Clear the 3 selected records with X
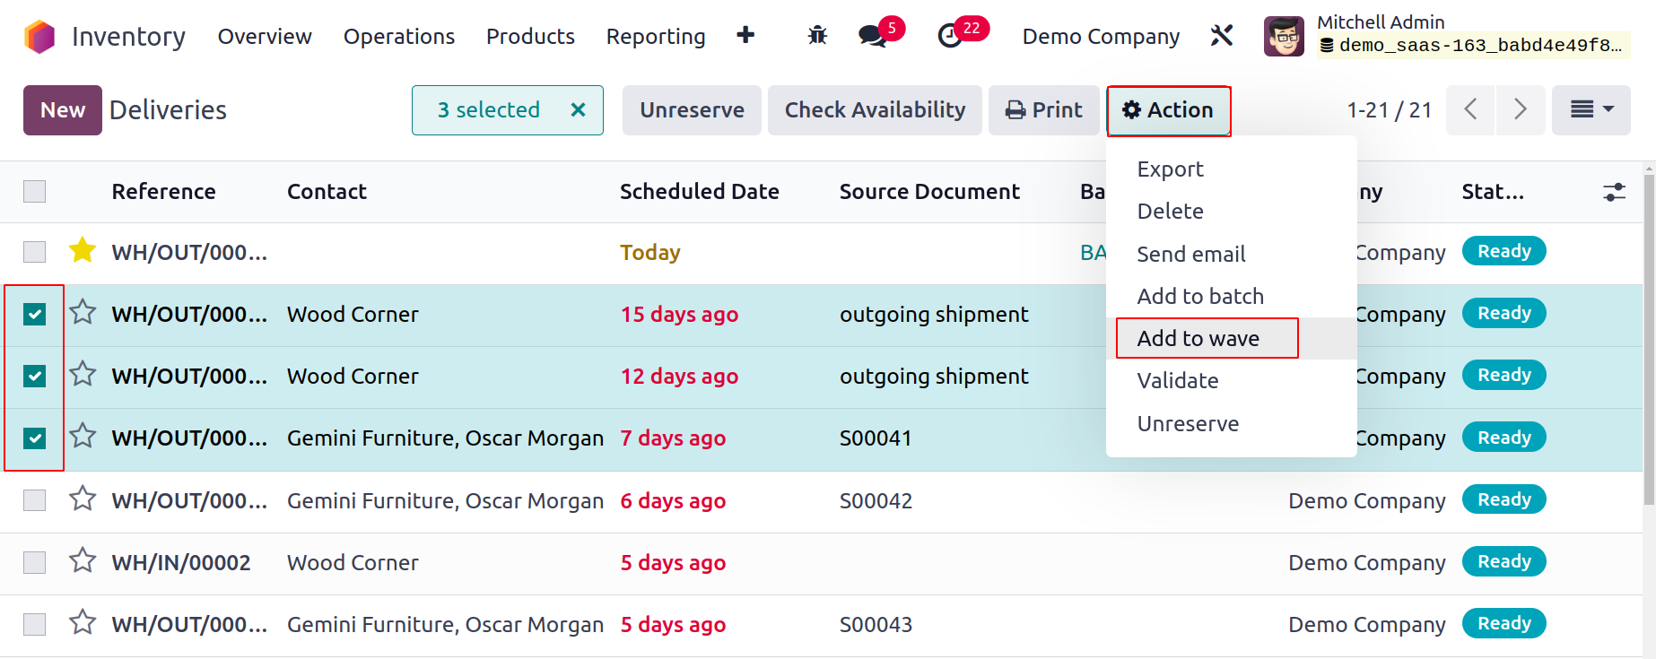The image size is (1656, 659). 579,110
